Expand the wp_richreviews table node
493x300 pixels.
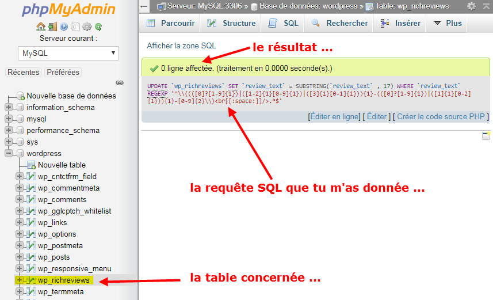point(20,280)
